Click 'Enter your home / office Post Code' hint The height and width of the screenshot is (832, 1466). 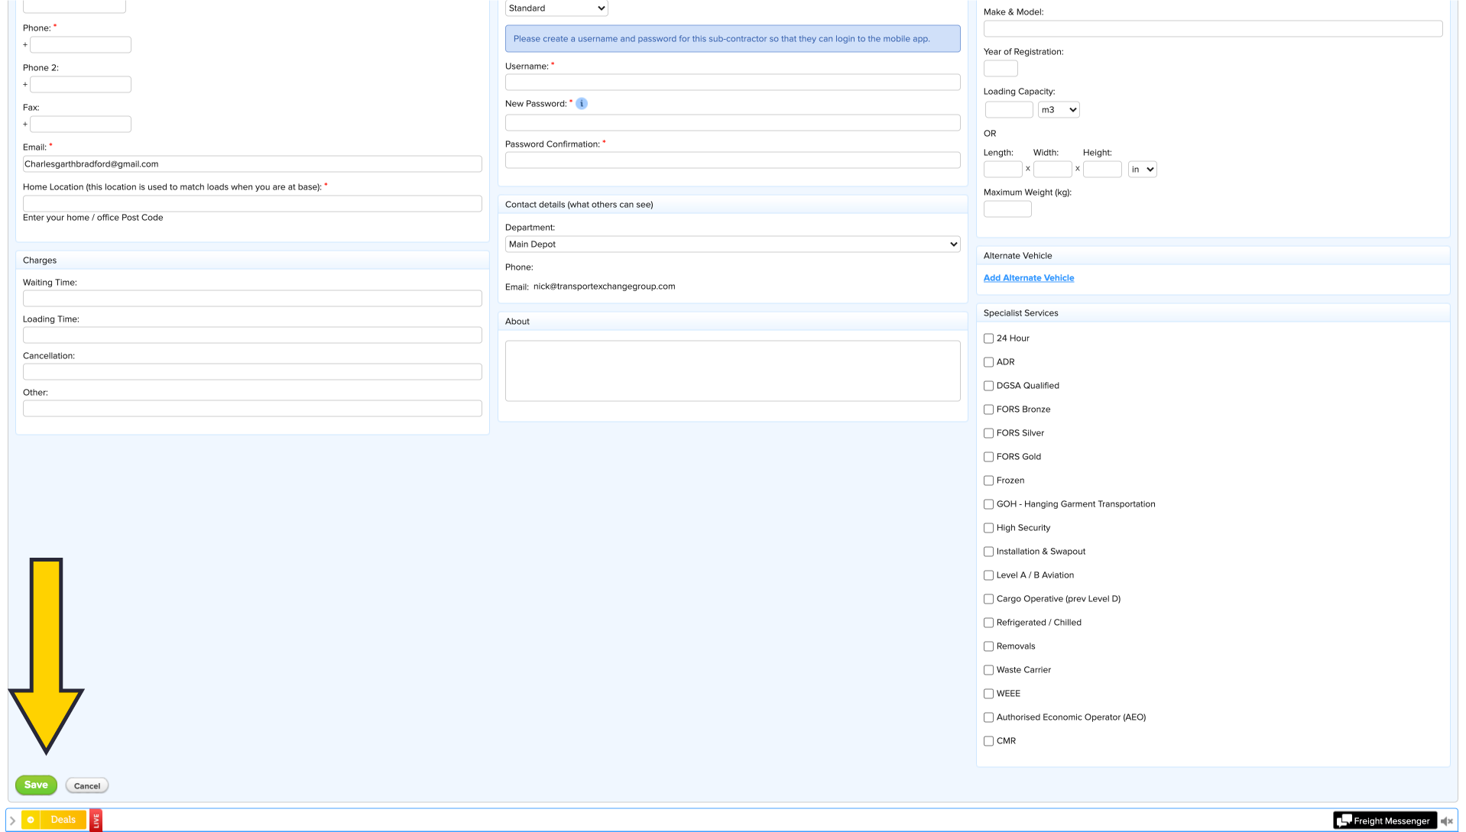[93, 218]
